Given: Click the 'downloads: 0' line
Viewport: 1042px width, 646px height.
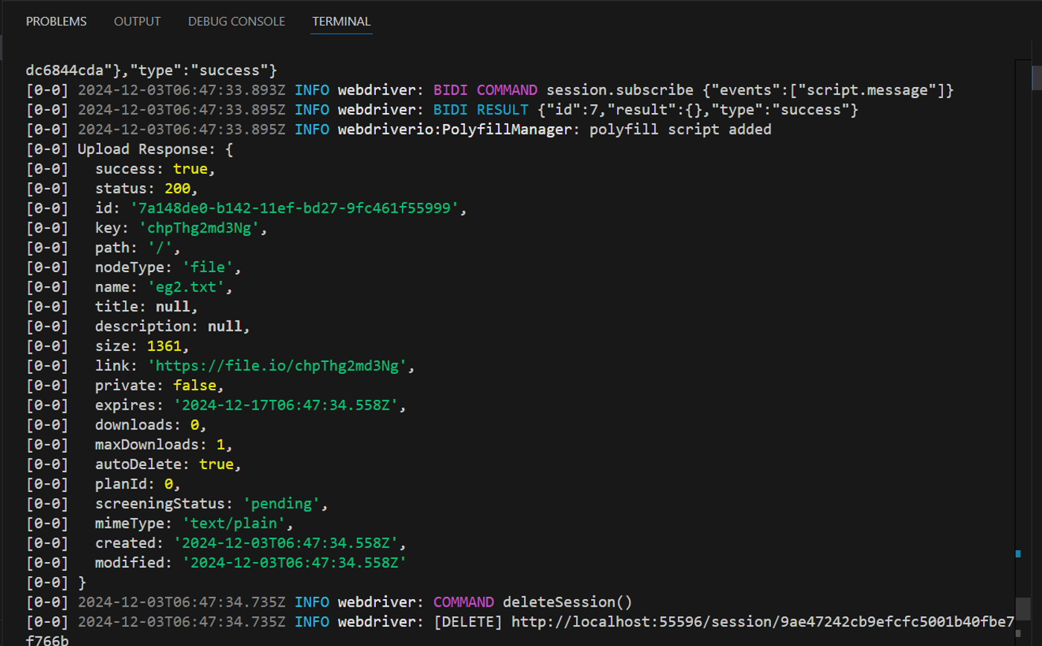Looking at the screenshot, I should click(x=150, y=425).
